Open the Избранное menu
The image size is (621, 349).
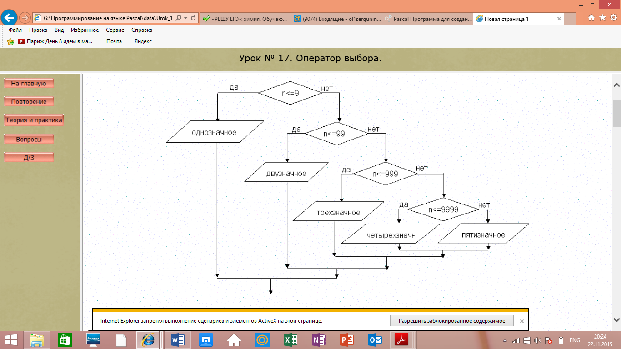(85, 30)
